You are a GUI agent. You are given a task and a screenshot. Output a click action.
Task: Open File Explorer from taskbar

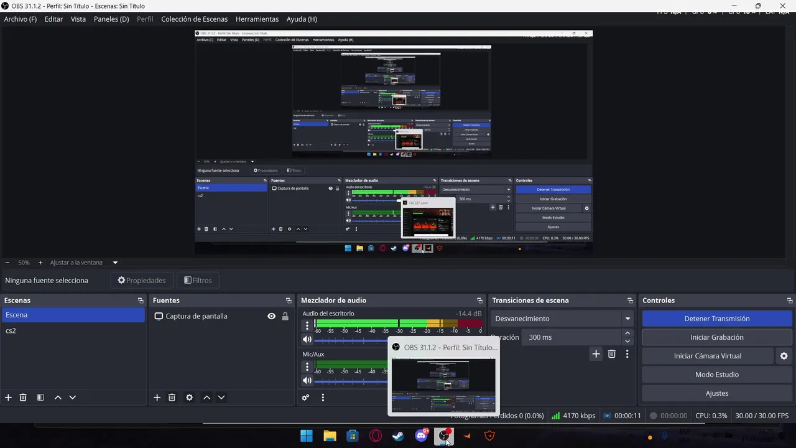tap(330, 436)
